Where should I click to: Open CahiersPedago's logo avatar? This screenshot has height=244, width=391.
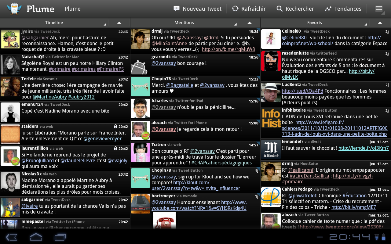pyautogui.click(x=271, y=197)
